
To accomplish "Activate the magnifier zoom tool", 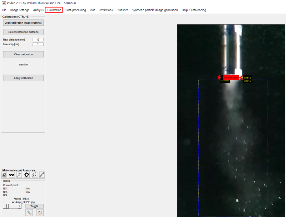I will [29, 213].
